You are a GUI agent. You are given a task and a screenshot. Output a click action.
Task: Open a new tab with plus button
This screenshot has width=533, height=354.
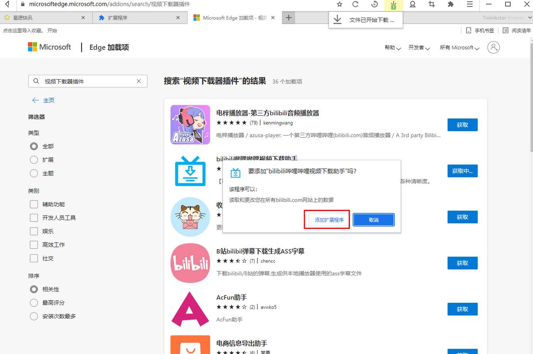point(289,17)
